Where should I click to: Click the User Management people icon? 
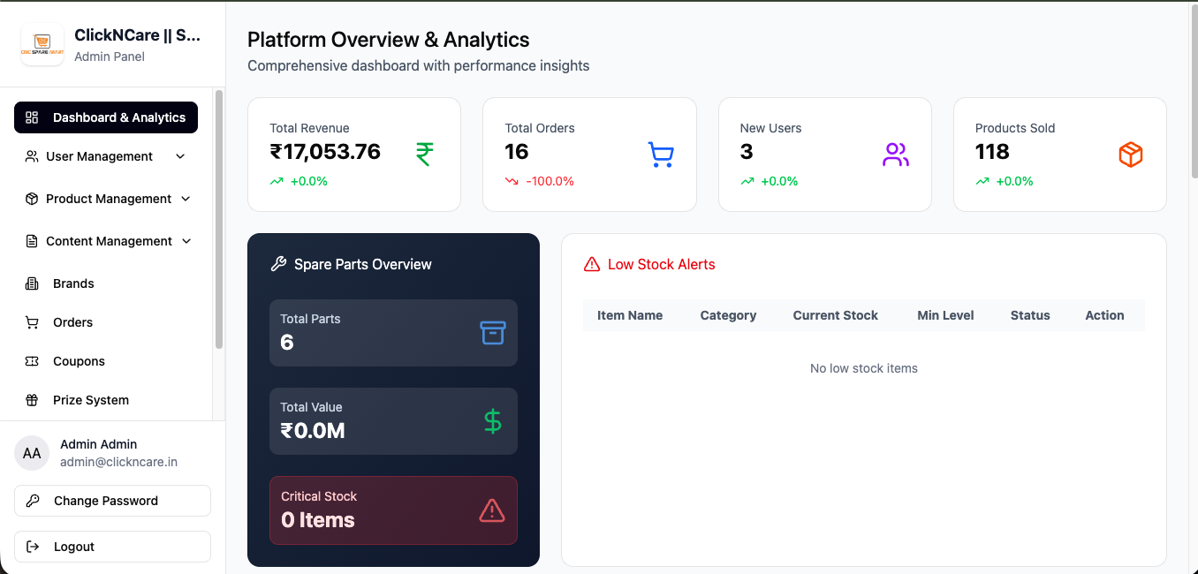32,156
